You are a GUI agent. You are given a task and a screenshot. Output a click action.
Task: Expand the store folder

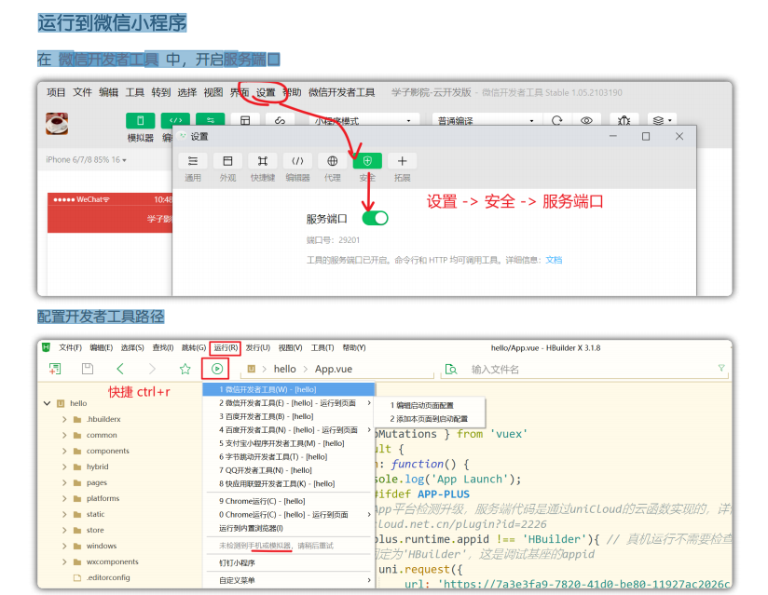(64, 530)
